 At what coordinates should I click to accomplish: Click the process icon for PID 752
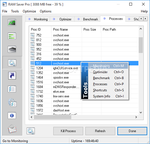click(x=32, y=35)
